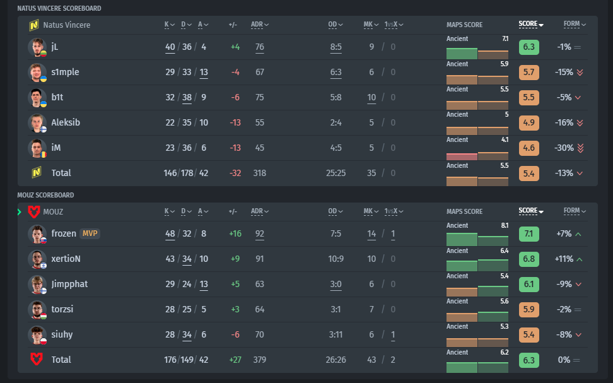Sort MOUZ table by MK

pos(371,211)
